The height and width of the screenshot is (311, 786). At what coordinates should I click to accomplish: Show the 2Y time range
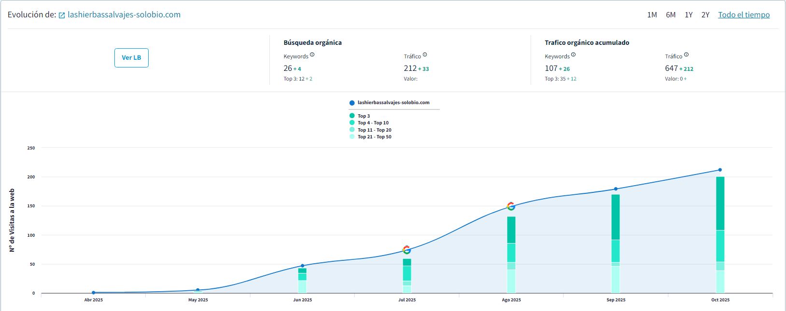(705, 15)
